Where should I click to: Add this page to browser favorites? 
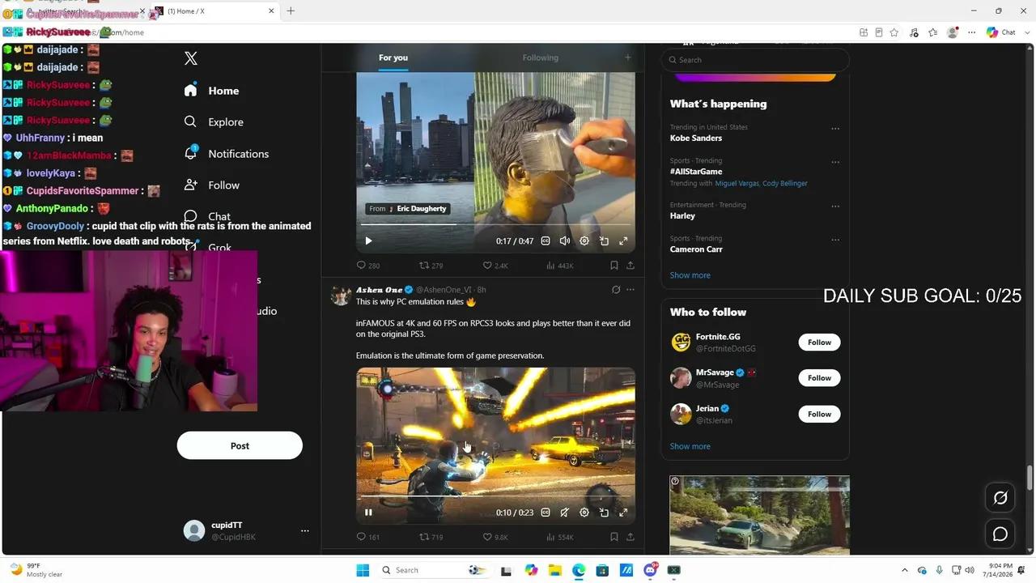click(894, 32)
